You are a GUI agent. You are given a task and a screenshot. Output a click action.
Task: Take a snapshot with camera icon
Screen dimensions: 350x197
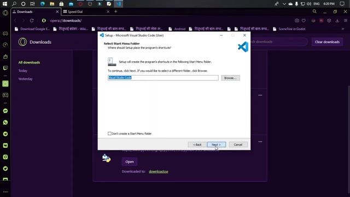[x=296, y=21]
